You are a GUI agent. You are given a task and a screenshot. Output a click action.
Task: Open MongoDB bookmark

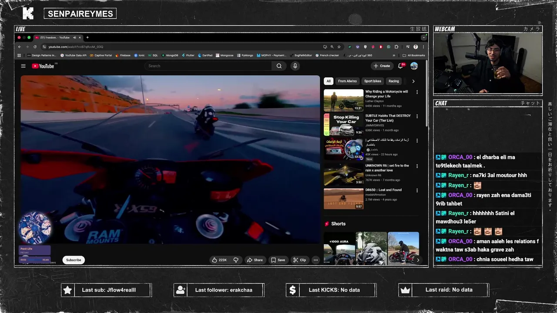click(x=170, y=56)
